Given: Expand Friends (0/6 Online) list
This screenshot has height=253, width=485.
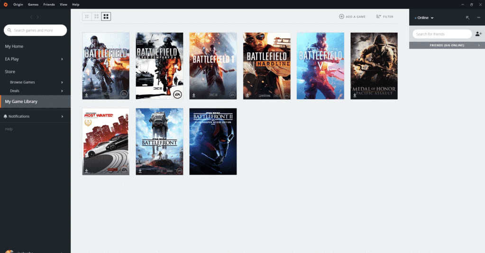Looking at the screenshot, I should 447,45.
